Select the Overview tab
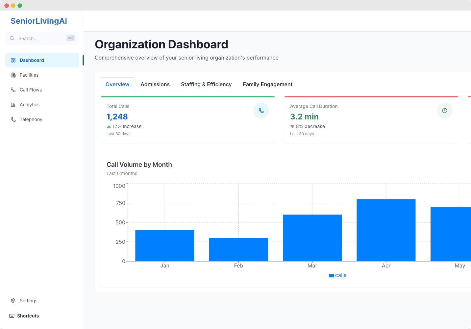This screenshot has width=471, height=329. 117,84
